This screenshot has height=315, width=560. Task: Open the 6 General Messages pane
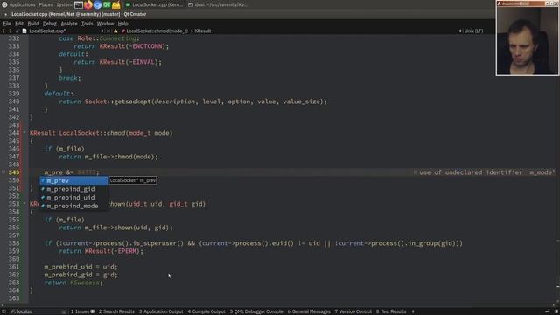pyautogui.click(x=309, y=311)
